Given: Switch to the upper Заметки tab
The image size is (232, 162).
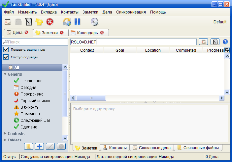Looking at the screenshot, I should tap(50, 33).
